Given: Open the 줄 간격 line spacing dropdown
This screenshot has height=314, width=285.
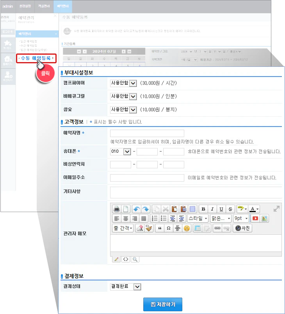Looking at the screenshot, I should [123, 228].
